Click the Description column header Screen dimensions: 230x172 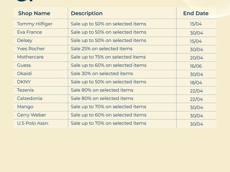[87, 13]
